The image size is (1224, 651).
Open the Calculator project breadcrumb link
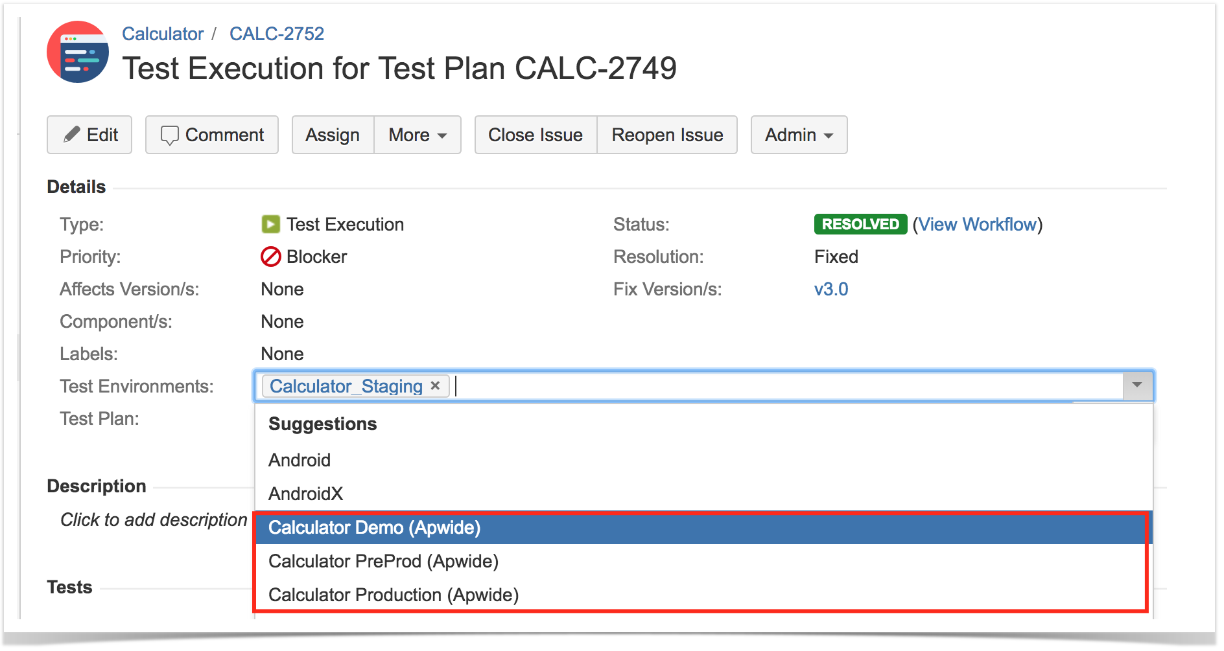[x=163, y=34]
